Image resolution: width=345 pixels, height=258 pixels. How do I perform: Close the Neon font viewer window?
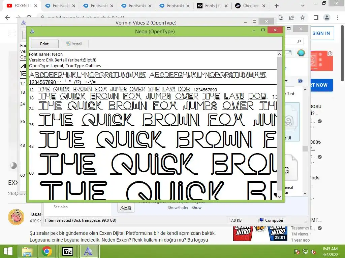[x=275, y=30]
